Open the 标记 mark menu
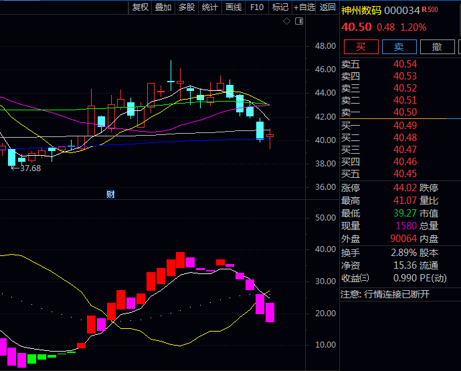The image size is (461, 371). pyautogui.click(x=280, y=7)
